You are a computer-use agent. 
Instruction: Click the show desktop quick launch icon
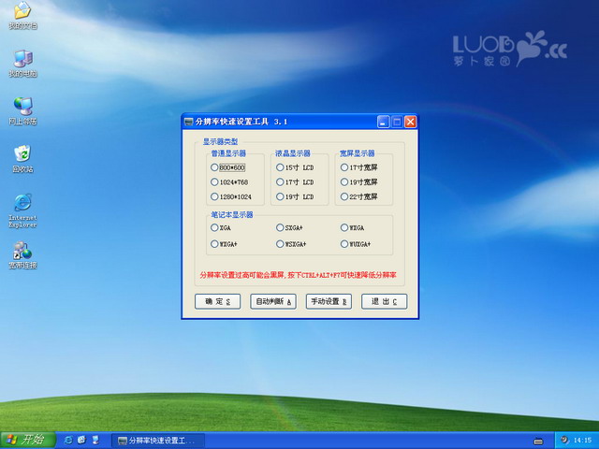click(95, 440)
